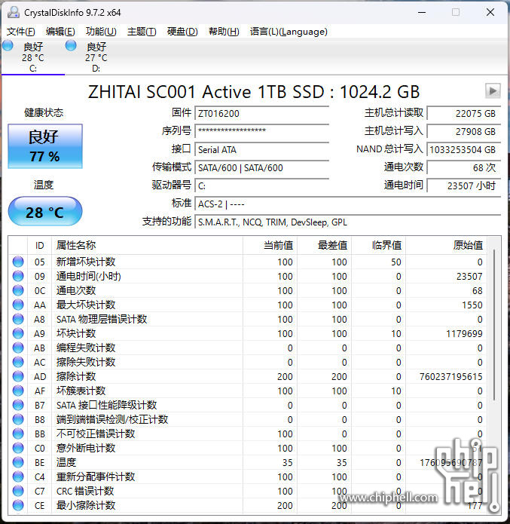
Task: Click the 良好 77% health status button
Action: pyautogui.click(x=44, y=146)
